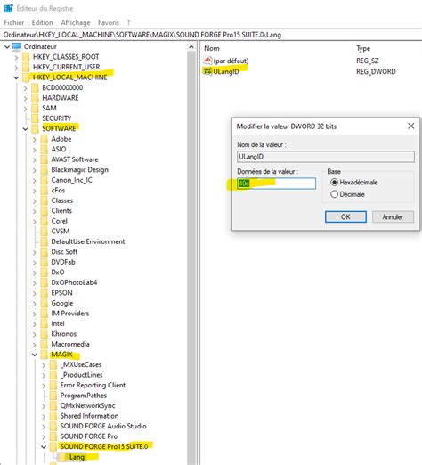The height and width of the screenshot is (465, 422).
Task: Click the SOUND FORGE Pro folder icon
Action: click(53, 436)
